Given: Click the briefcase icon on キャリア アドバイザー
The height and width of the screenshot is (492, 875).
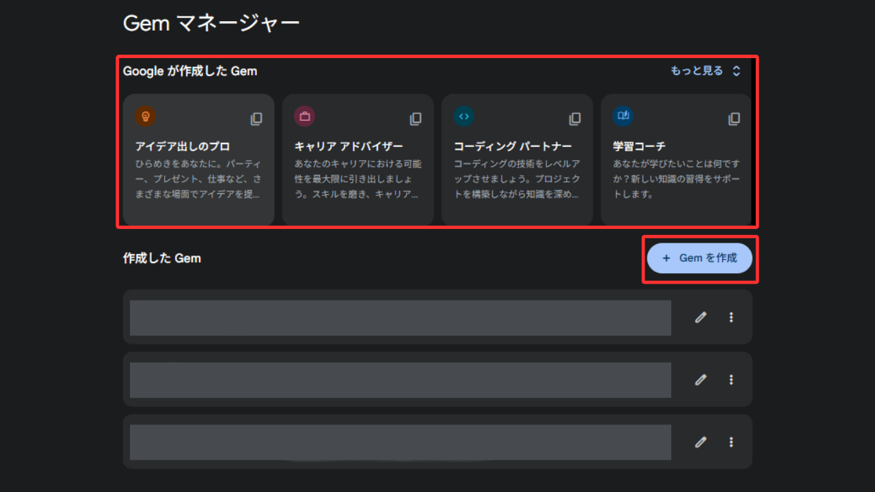Looking at the screenshot, I should [x=305, y=116].
